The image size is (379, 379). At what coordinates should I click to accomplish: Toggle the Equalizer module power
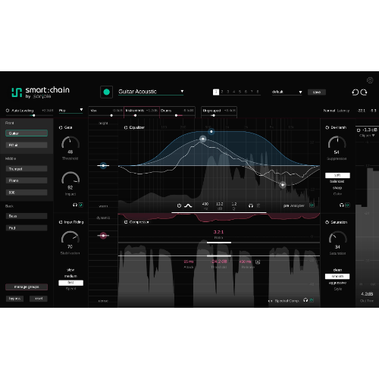(126, 127)
